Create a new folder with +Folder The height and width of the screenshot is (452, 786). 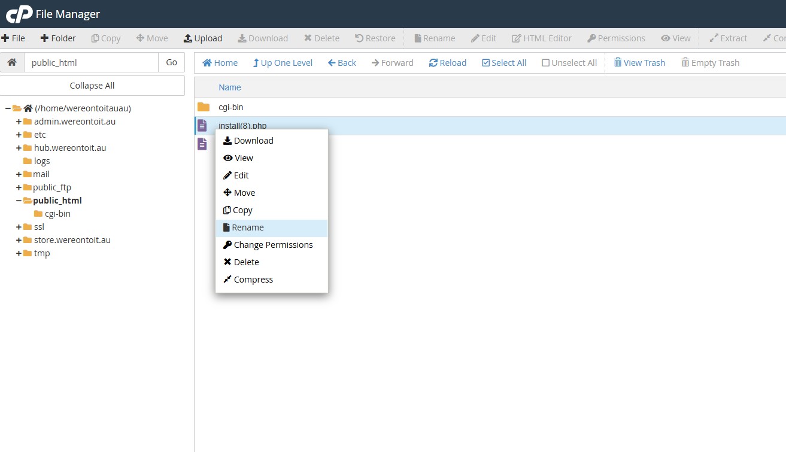pos(58,38)
